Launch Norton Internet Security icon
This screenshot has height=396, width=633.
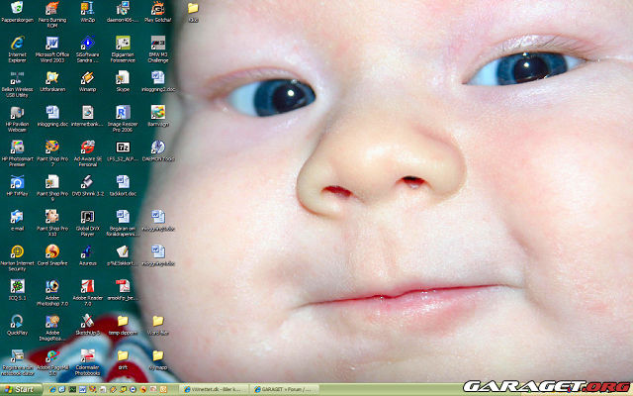17,252
